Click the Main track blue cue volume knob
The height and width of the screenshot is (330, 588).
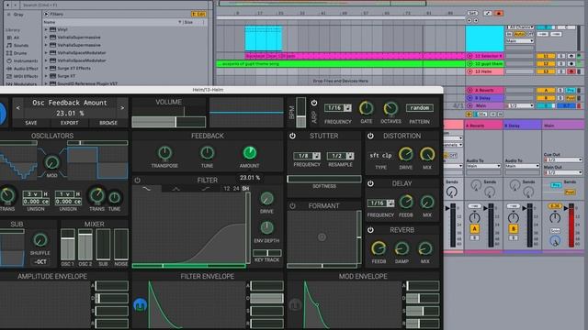point(555,241)
